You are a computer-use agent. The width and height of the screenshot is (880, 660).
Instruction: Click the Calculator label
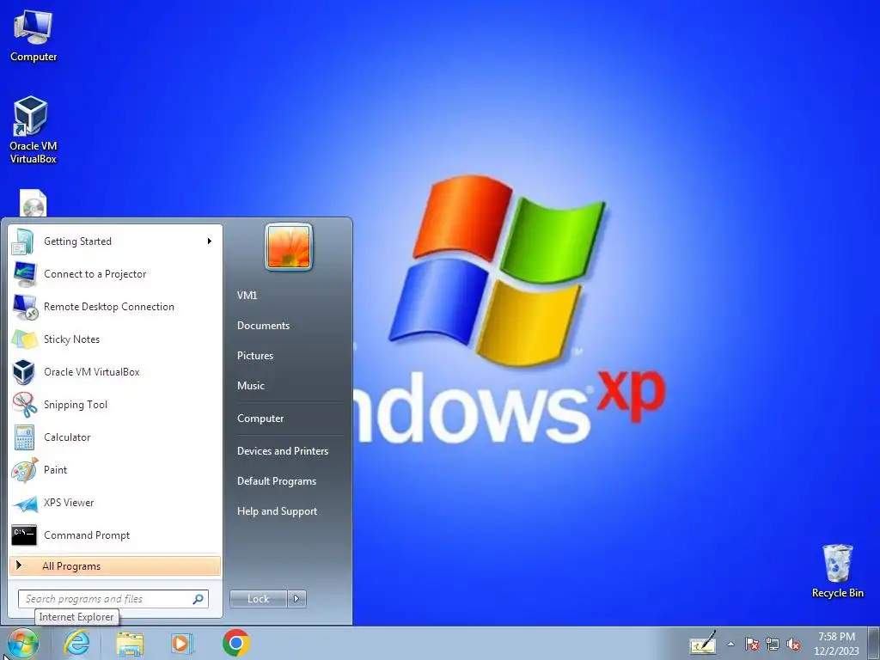point(67,437)
